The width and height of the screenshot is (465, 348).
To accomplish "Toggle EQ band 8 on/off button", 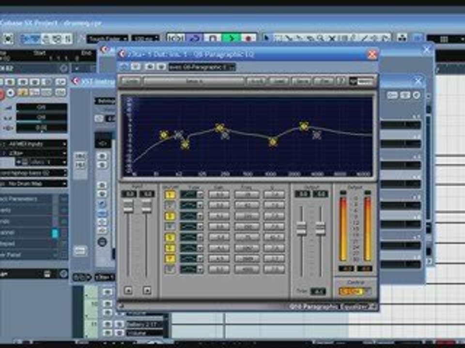I will (x=170, y=269).
